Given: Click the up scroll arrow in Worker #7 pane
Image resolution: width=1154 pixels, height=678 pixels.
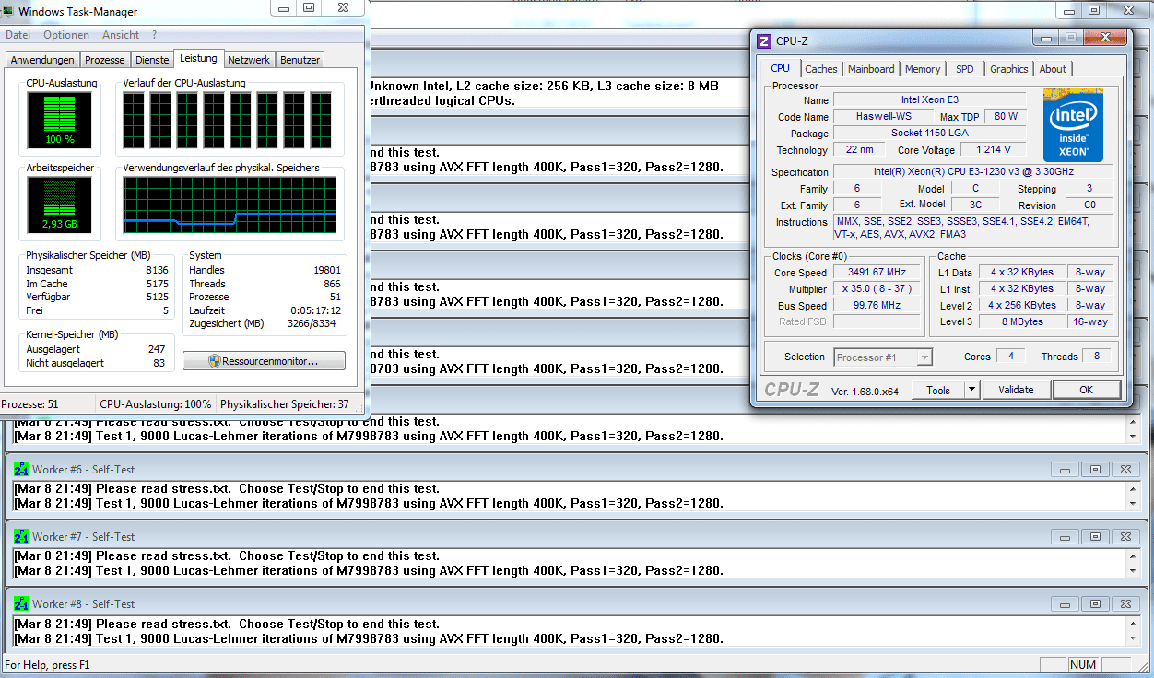Looking at the screenshot, I should [1135, 556].
